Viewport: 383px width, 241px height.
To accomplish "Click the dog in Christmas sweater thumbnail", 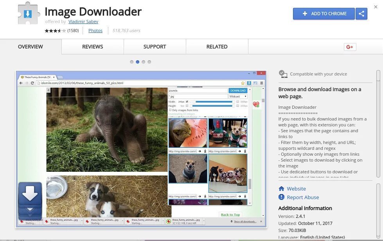I will [x=228, y=133].
